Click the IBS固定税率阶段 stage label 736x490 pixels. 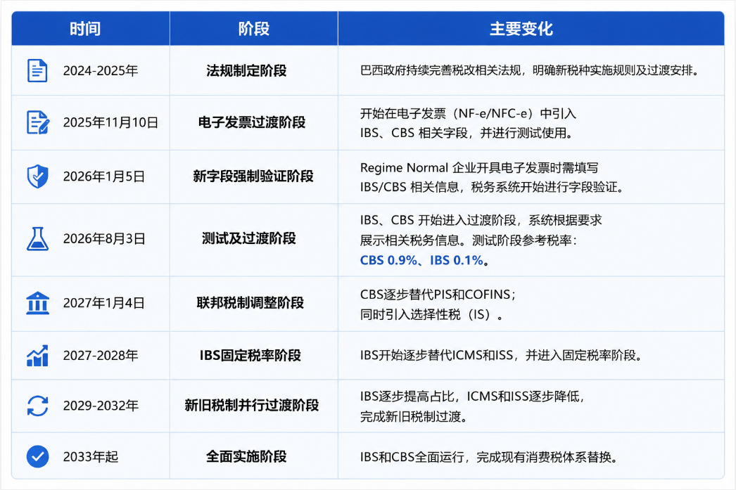pyautogui.click(x=250, y=356)
